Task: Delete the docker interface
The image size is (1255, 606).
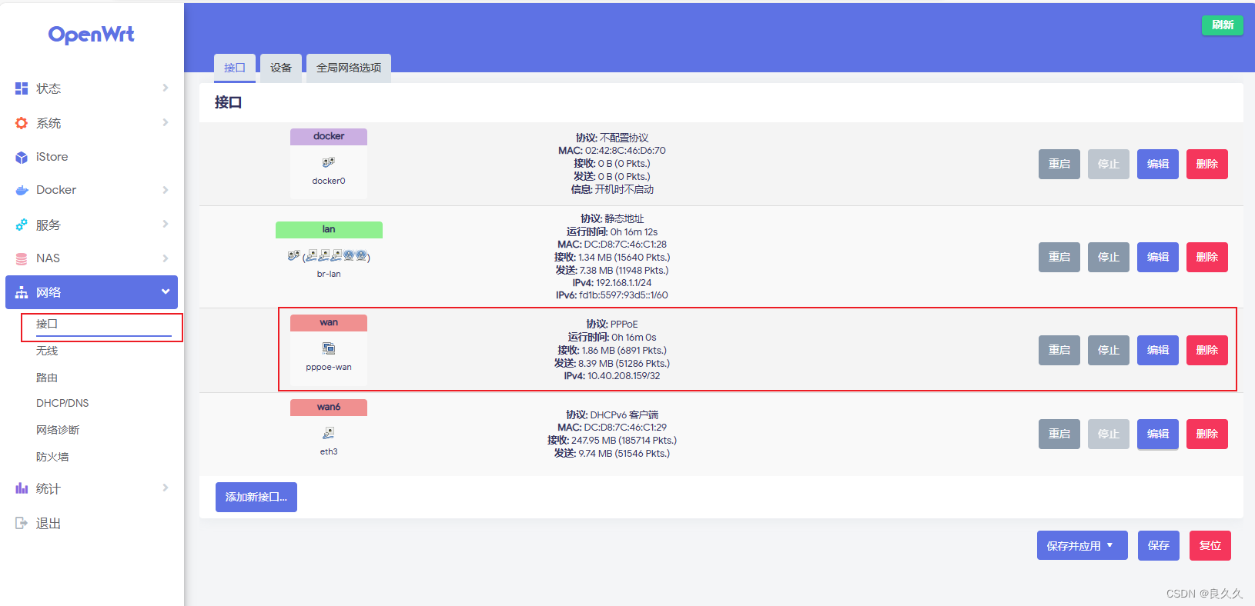Action: tap(1207, 164)
